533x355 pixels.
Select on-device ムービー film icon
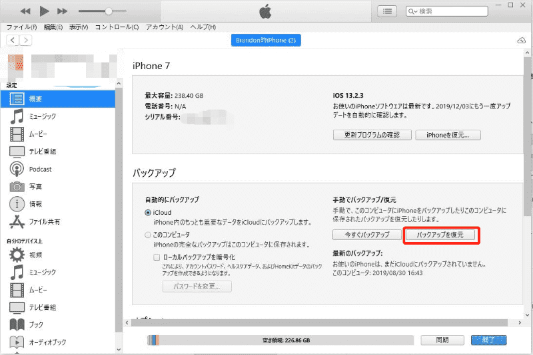click(17, 290)
